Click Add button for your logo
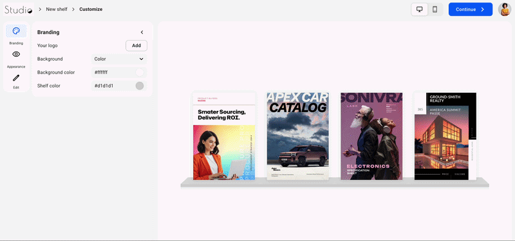 pos(136,46)
